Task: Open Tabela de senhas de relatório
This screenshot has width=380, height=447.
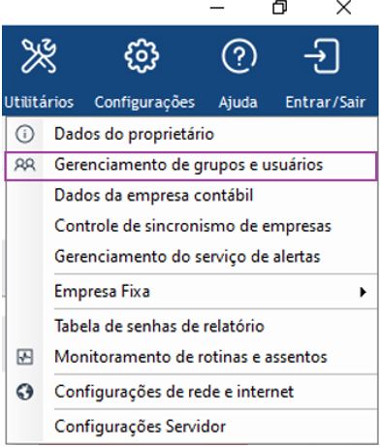Action: (x=191, y=326)
